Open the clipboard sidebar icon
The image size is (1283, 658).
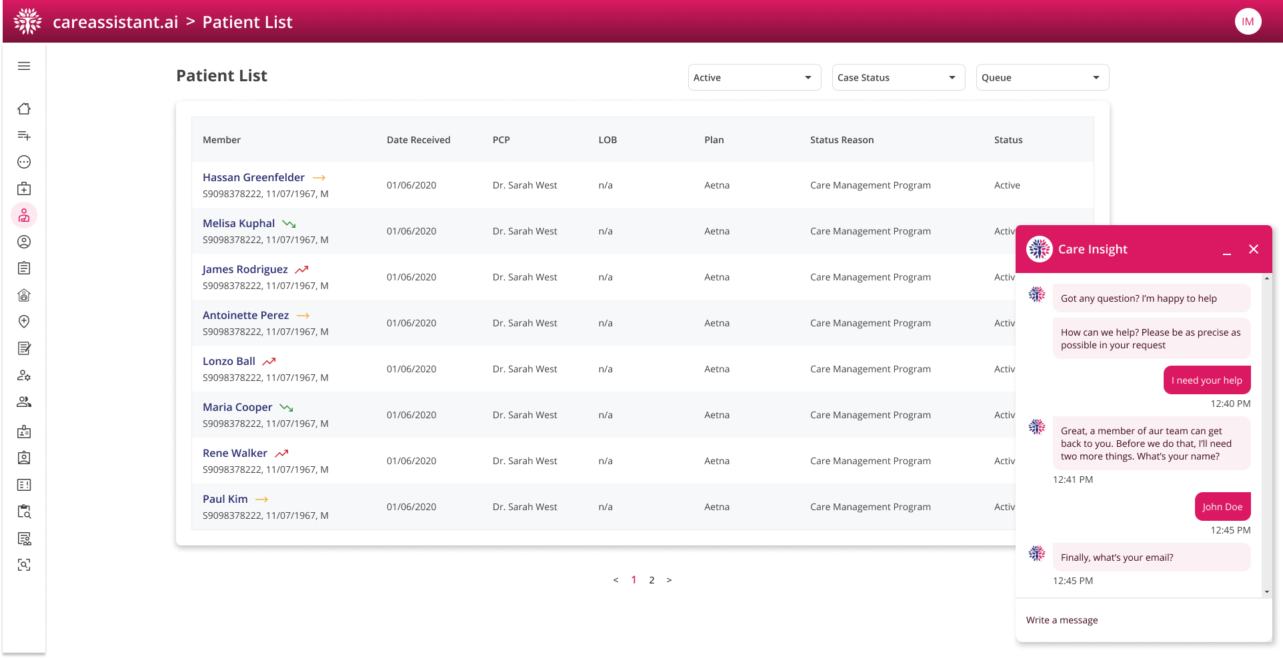[24, 268]
